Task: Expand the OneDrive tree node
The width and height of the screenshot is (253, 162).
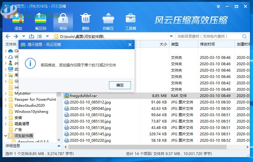Action: pyautogui.click(x=6, y=51)
